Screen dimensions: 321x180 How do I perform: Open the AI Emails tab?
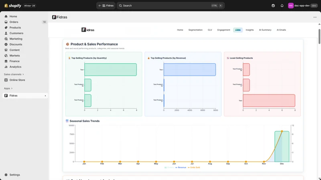[x=281, y=30]
